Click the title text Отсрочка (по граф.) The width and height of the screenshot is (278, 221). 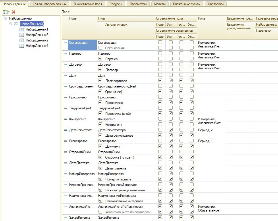120,157
